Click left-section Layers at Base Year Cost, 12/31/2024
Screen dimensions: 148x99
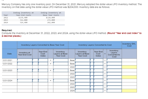61,81
